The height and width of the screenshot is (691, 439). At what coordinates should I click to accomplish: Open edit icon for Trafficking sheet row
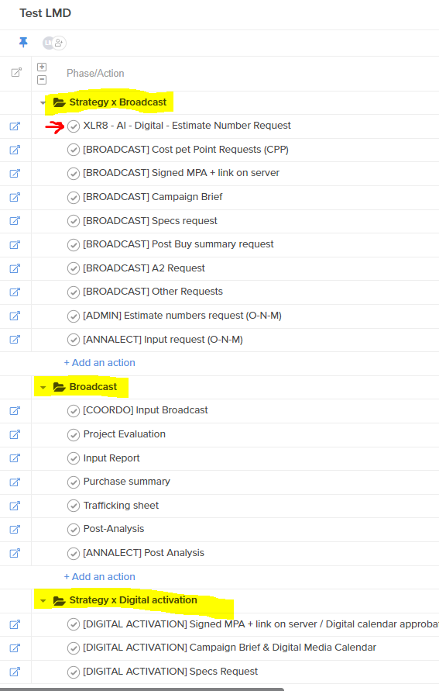point(15,506)
